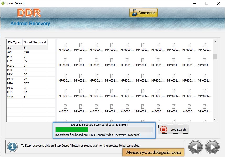Click the file list scroll up arrow

(215, 42)
